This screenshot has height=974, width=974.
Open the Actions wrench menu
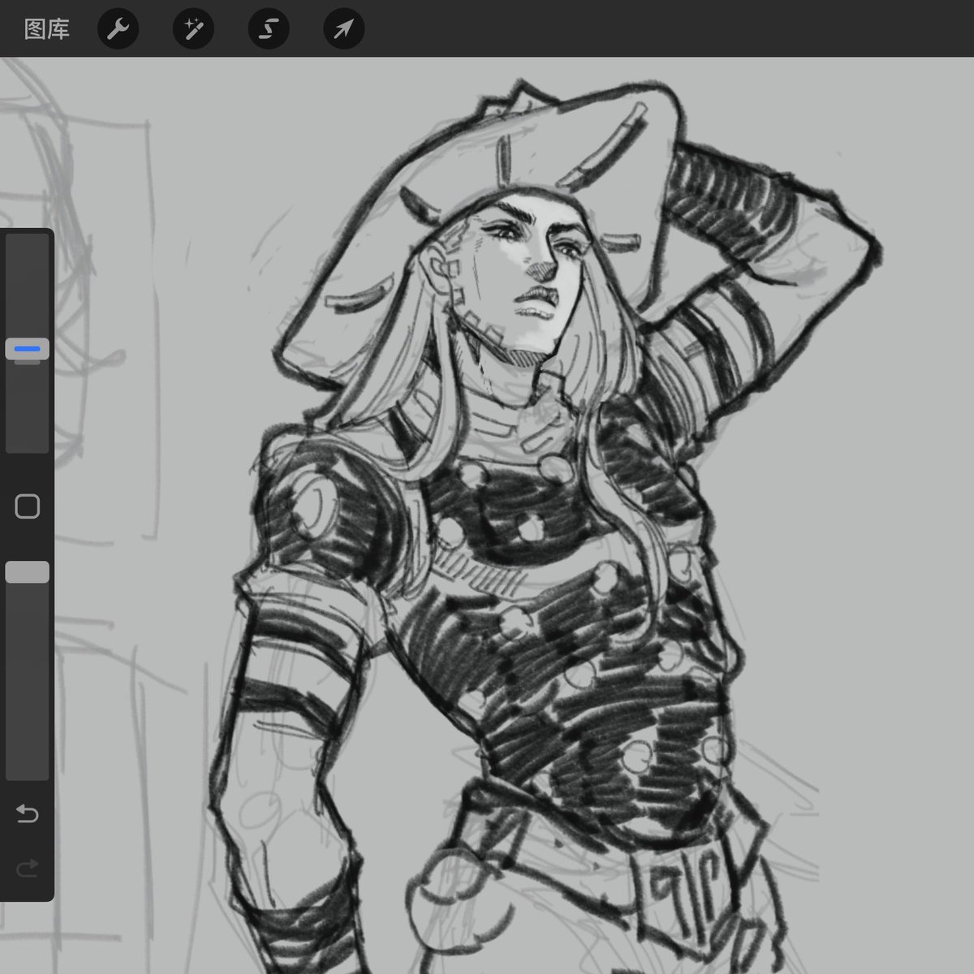pyautogui.click(x=118, y=30)
